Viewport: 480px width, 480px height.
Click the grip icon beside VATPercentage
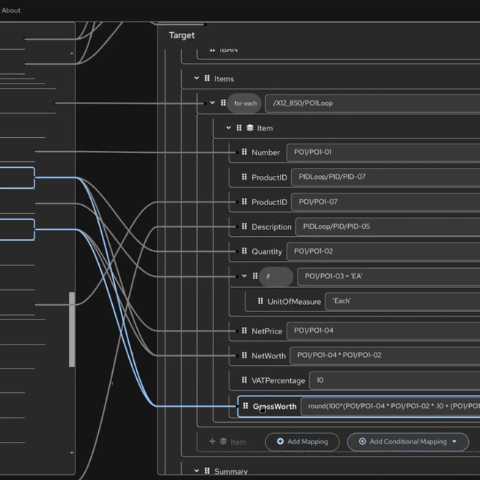tap(244, 380)
